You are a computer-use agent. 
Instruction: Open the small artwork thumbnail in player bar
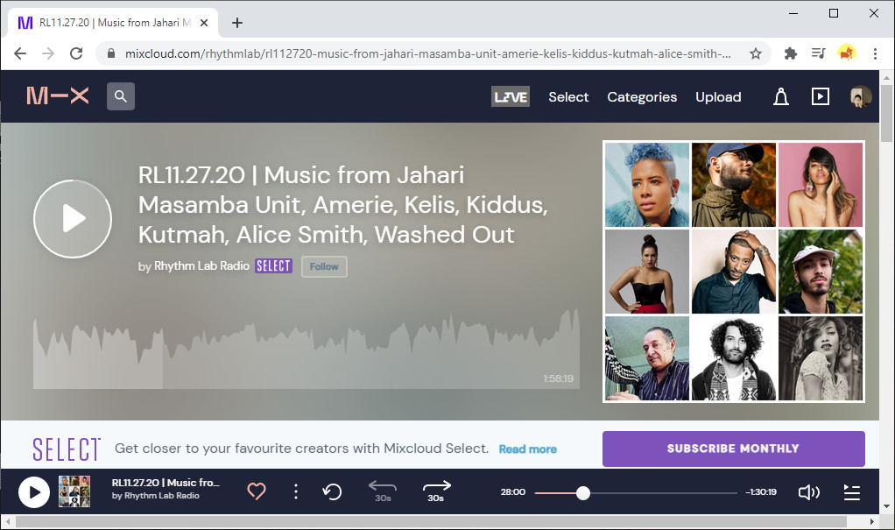click(74, 491)
